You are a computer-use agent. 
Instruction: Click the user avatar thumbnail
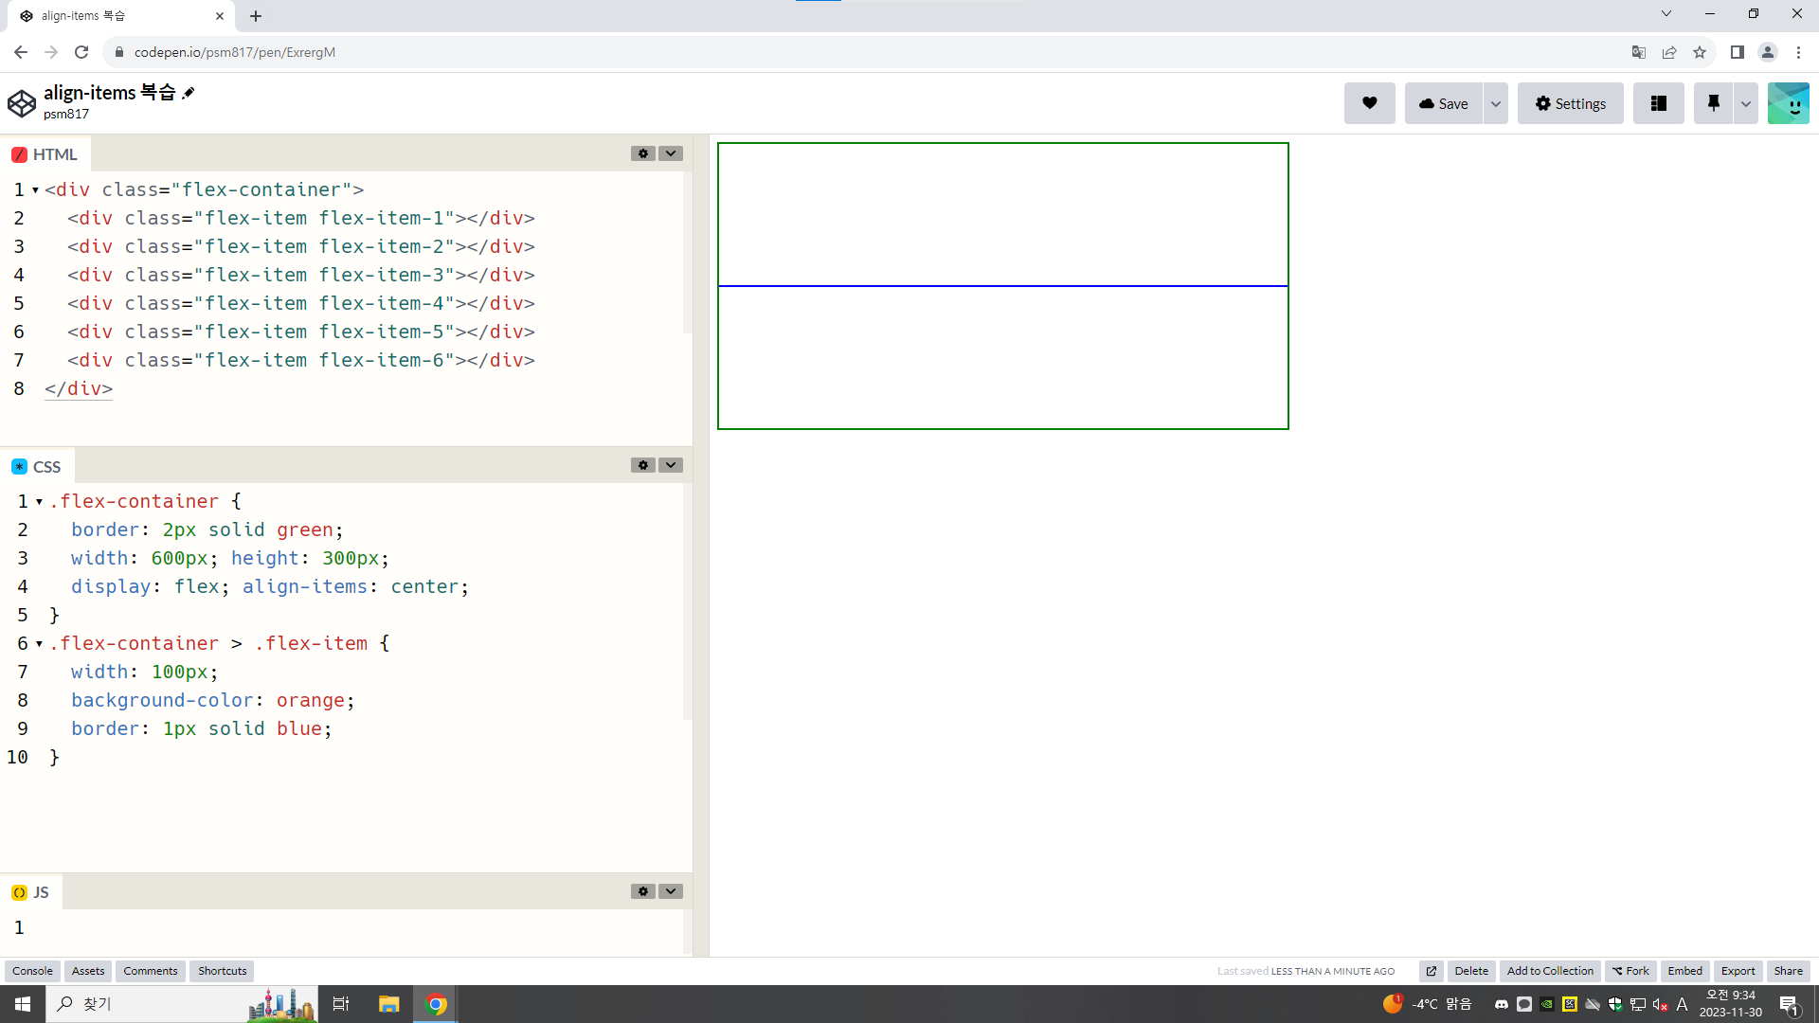point(1788,103)
